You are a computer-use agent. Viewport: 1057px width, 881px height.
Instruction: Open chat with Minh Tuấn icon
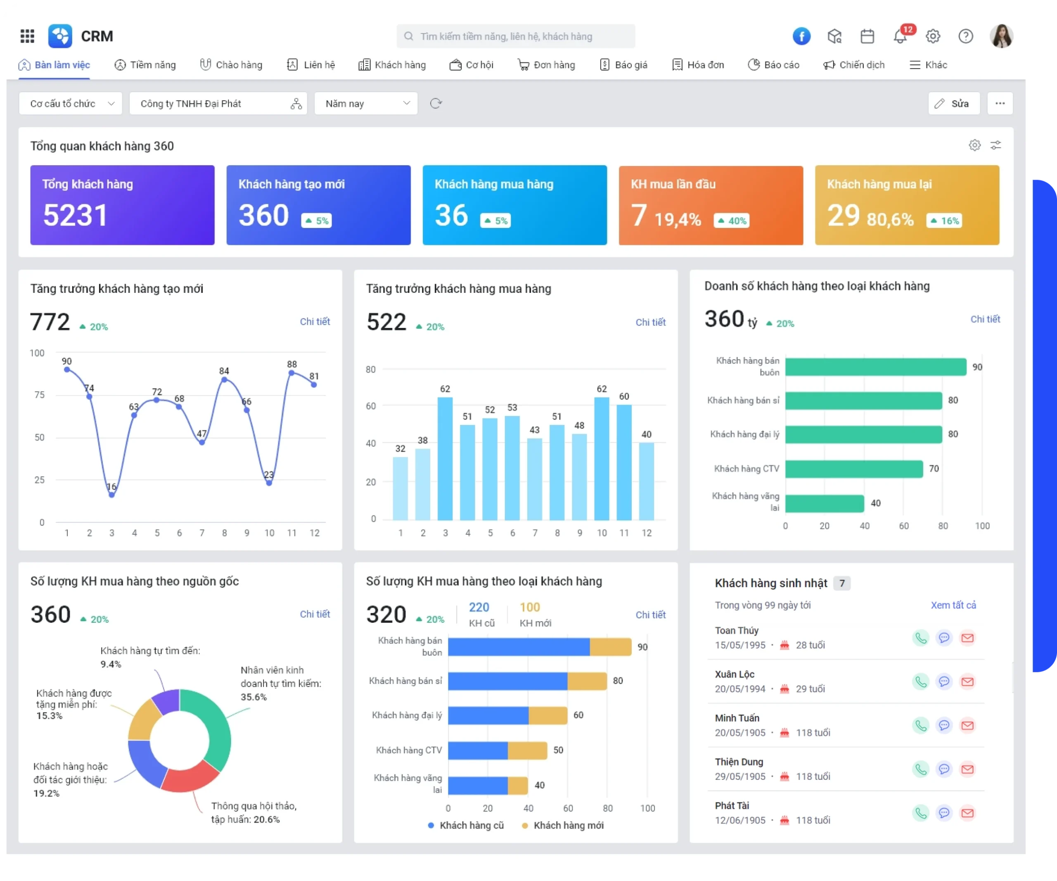944,725
